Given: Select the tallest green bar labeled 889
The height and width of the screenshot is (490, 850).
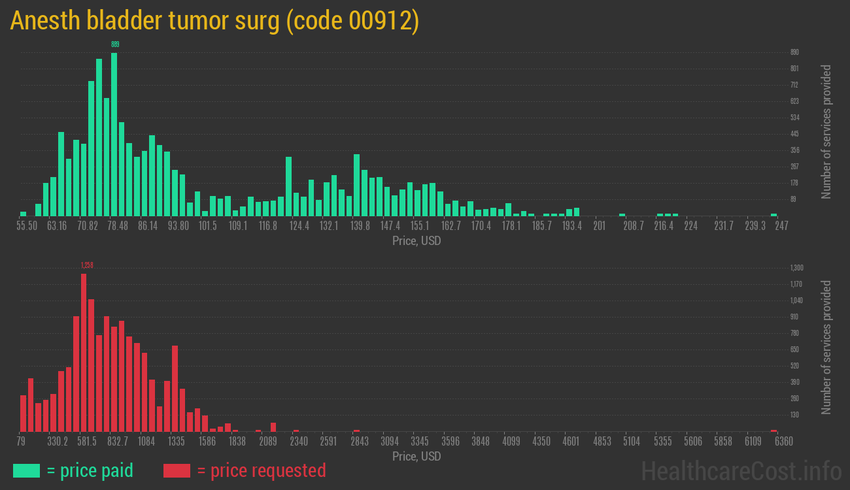Looking at the screenshot, I should [114, 134].
